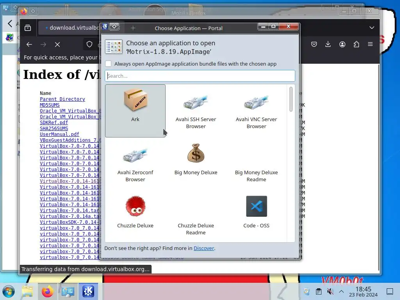Screen dimensions: 400x300
Task: Open Firefox recent browsing Firefox View icon
Action: point(28,28)
